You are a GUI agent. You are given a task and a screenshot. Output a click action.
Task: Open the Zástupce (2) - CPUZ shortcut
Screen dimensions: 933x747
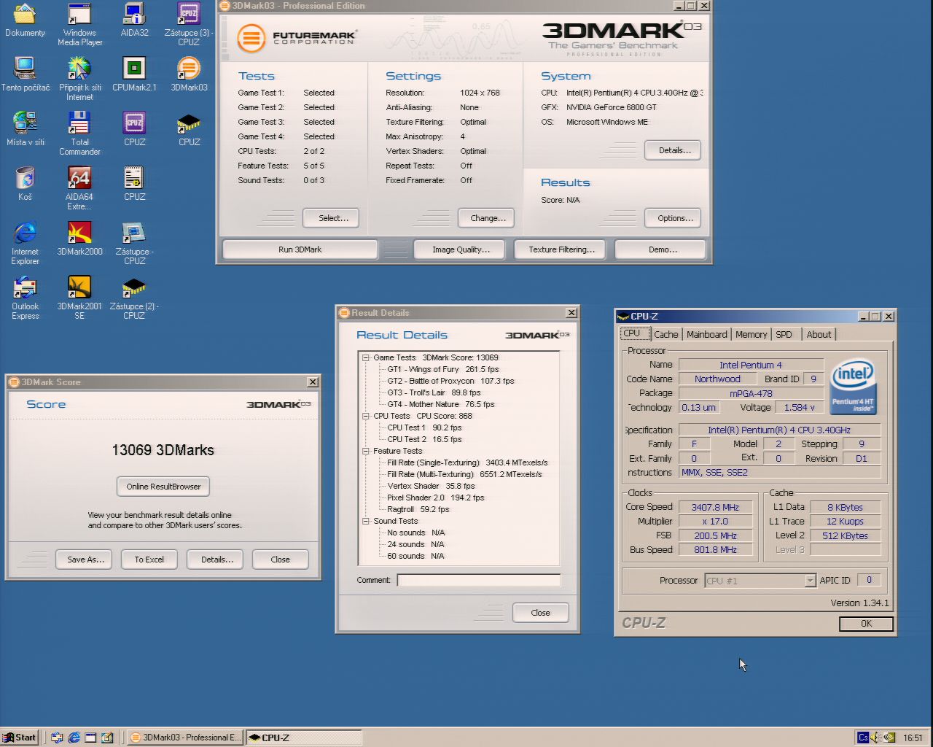pos(134,298)
